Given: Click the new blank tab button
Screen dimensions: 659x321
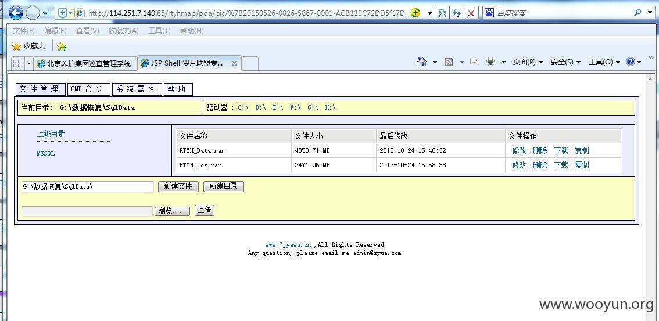Looking at the screenshot, I should coord(250,63).
